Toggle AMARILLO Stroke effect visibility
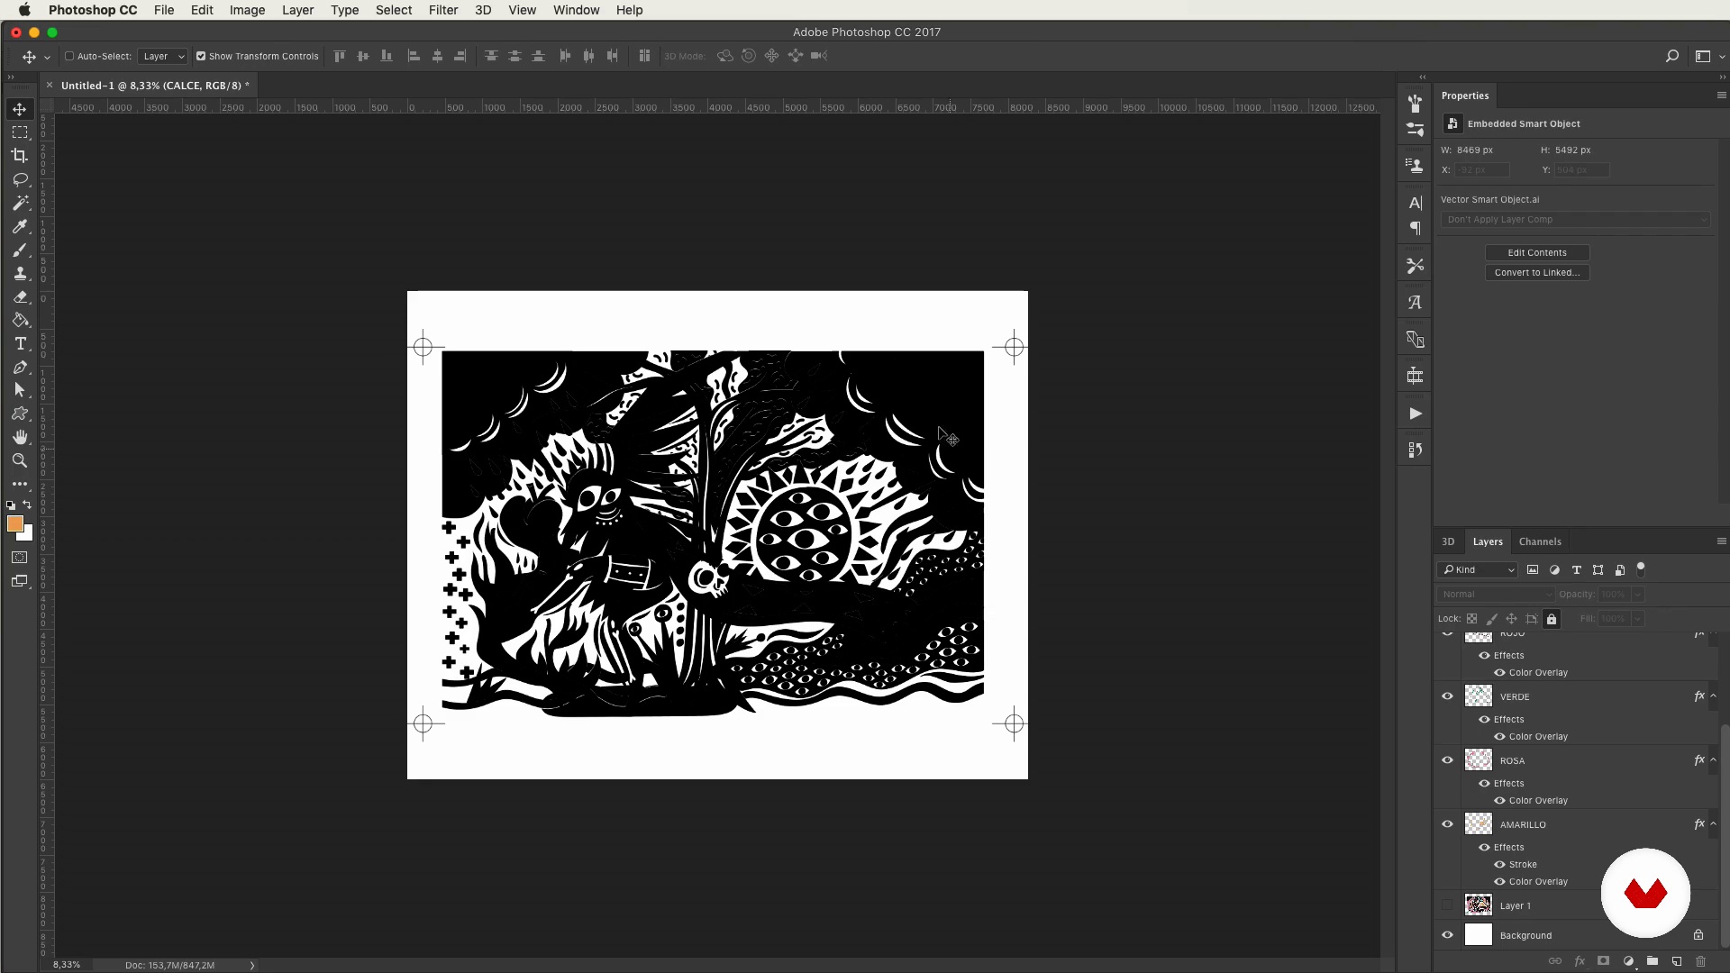Screen dimensions: 1730x973 tap(1500, 865)
